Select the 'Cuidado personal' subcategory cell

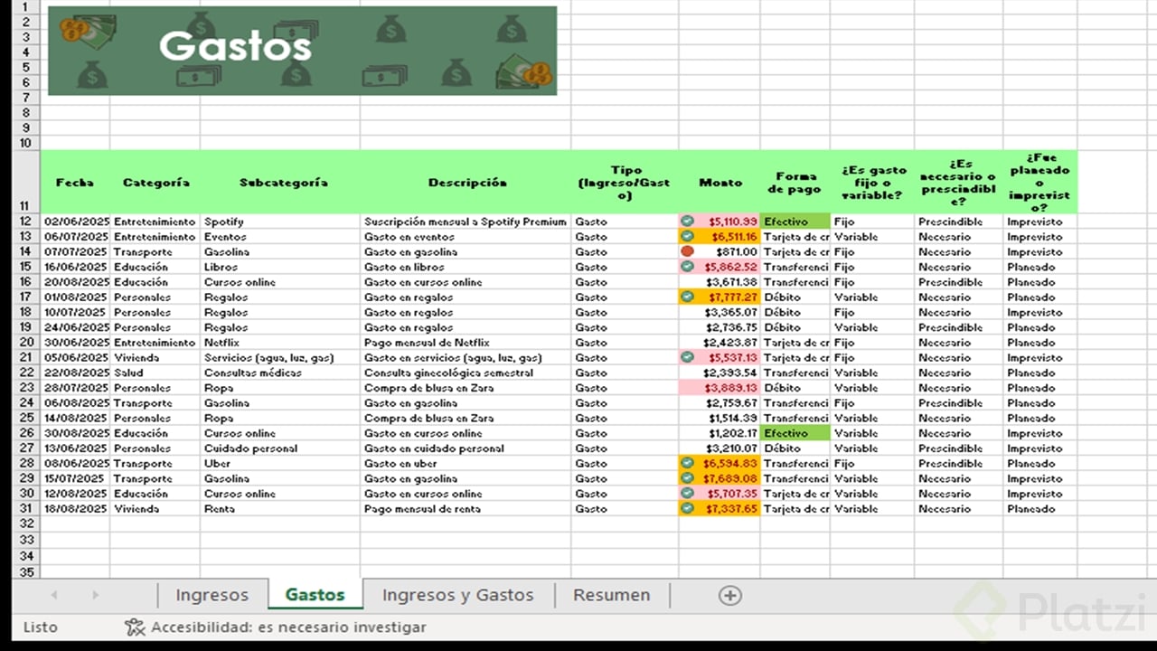[x=280, y=448]
